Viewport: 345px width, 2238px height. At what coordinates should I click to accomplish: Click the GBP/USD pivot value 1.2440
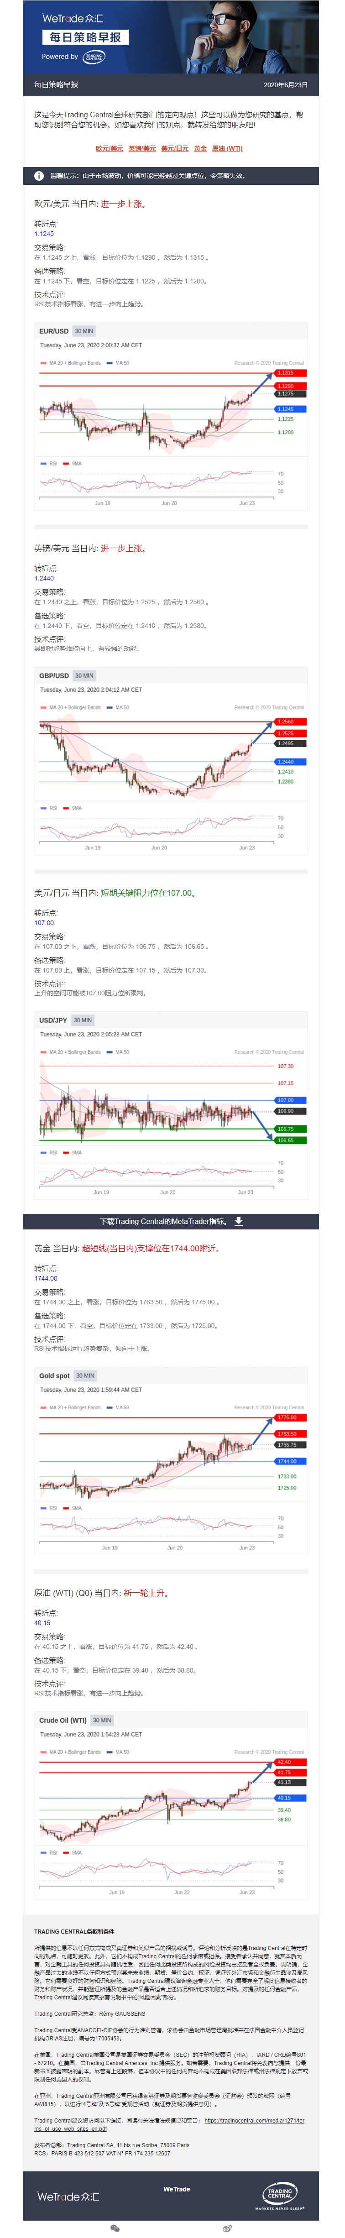click(x=44, y=578)
